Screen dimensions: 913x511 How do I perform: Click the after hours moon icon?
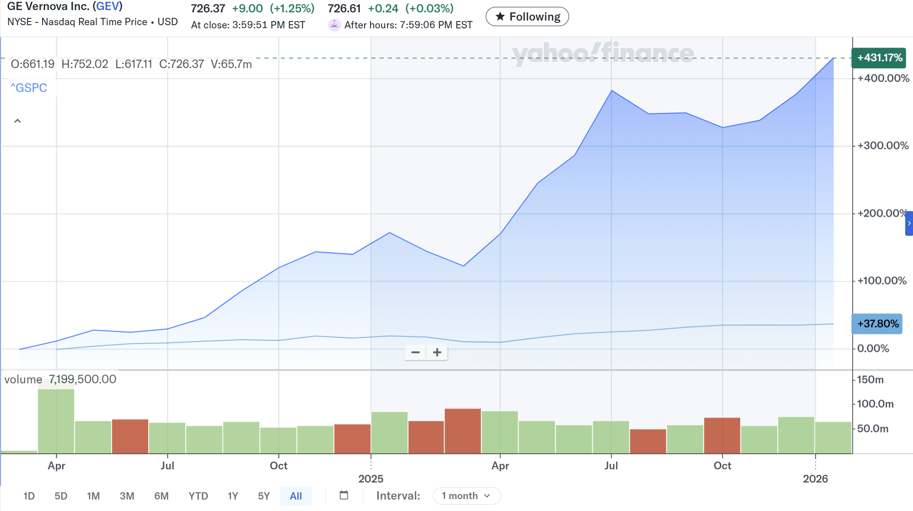pos(334,25)
